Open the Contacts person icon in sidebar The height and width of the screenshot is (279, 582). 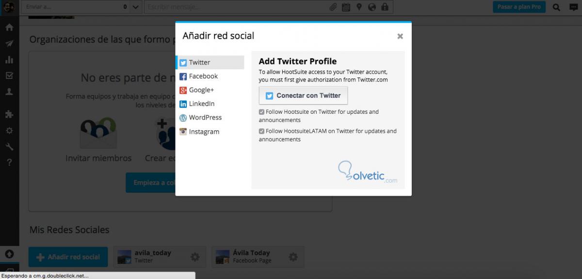point(9,91)
